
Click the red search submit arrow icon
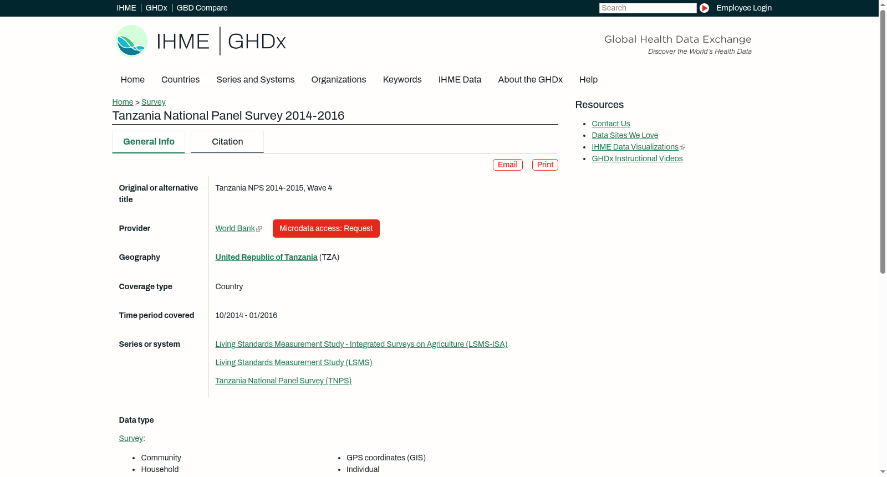[704, 8]
